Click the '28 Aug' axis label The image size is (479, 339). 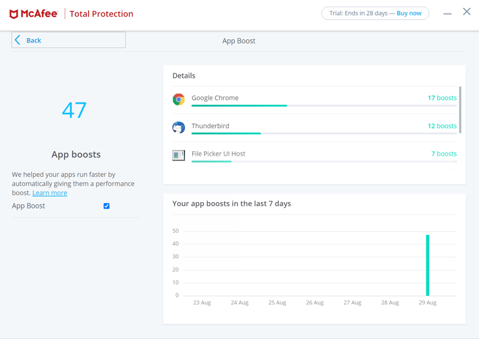point(390,302)
